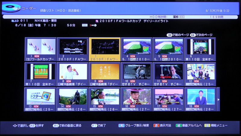Click the yellow button icon for function menu
Screen dimensions: 241x136
click(x=207, y=125)
